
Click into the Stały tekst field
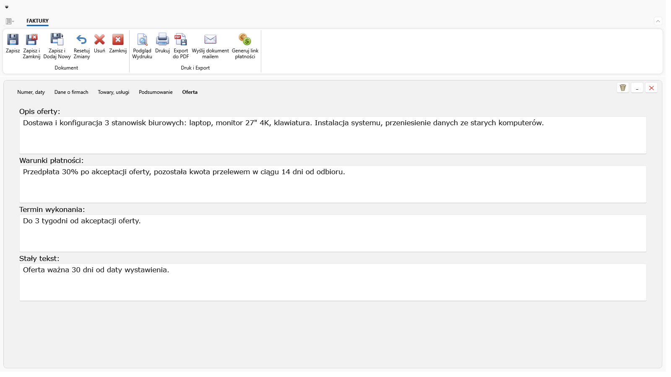click(x=333, y=282)
